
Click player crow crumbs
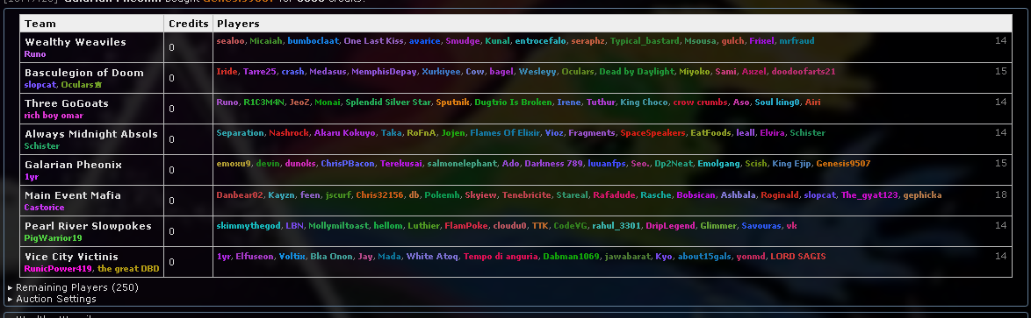pyautogui.click(x=700, y=102)
